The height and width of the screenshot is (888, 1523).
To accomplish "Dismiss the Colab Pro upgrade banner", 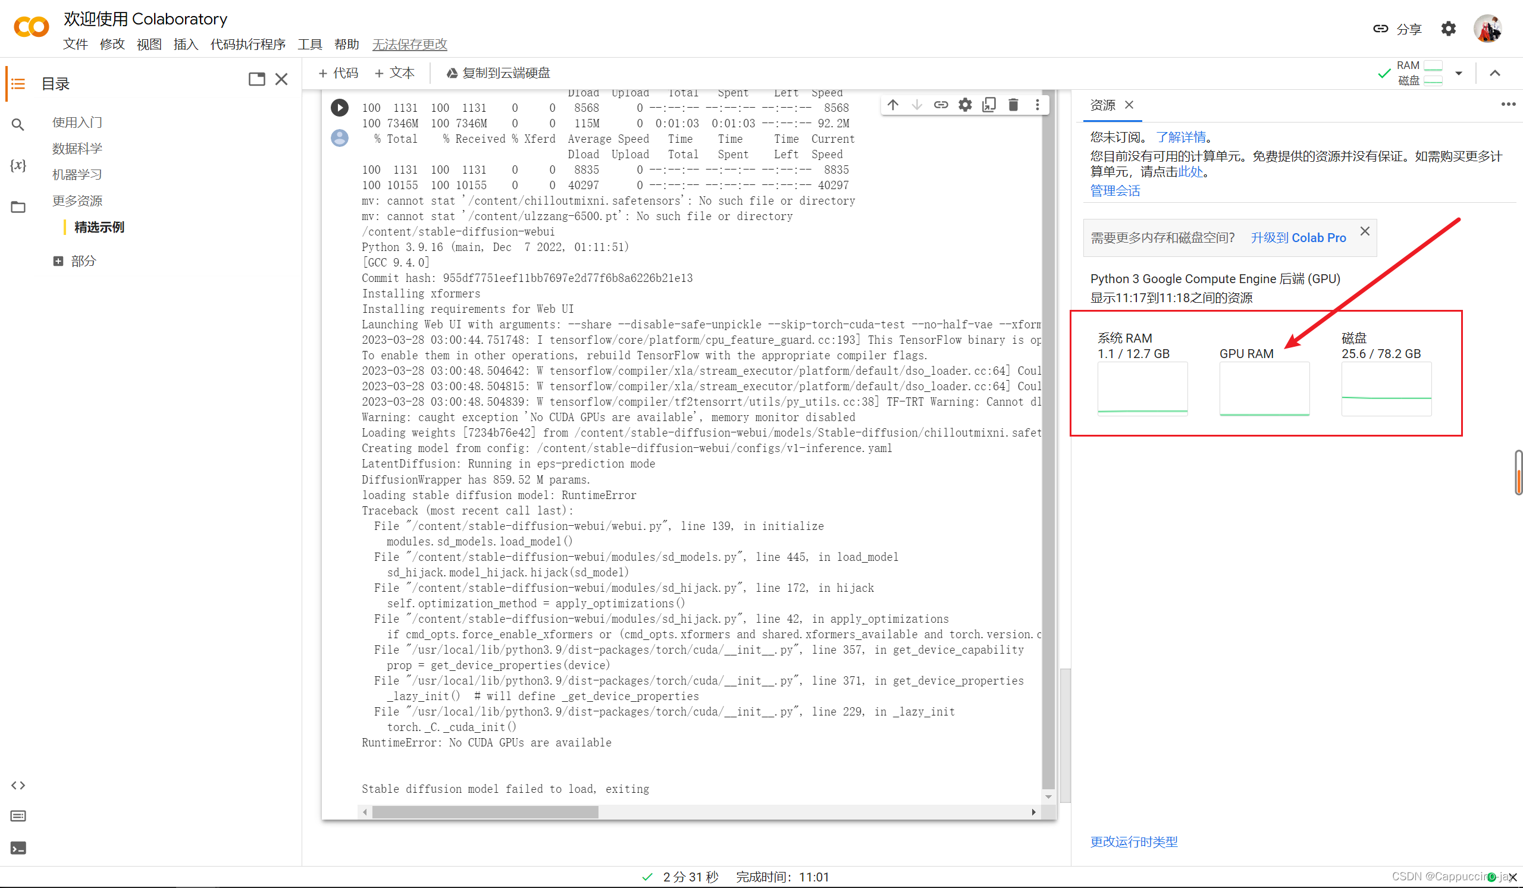I will point(1365,231).
